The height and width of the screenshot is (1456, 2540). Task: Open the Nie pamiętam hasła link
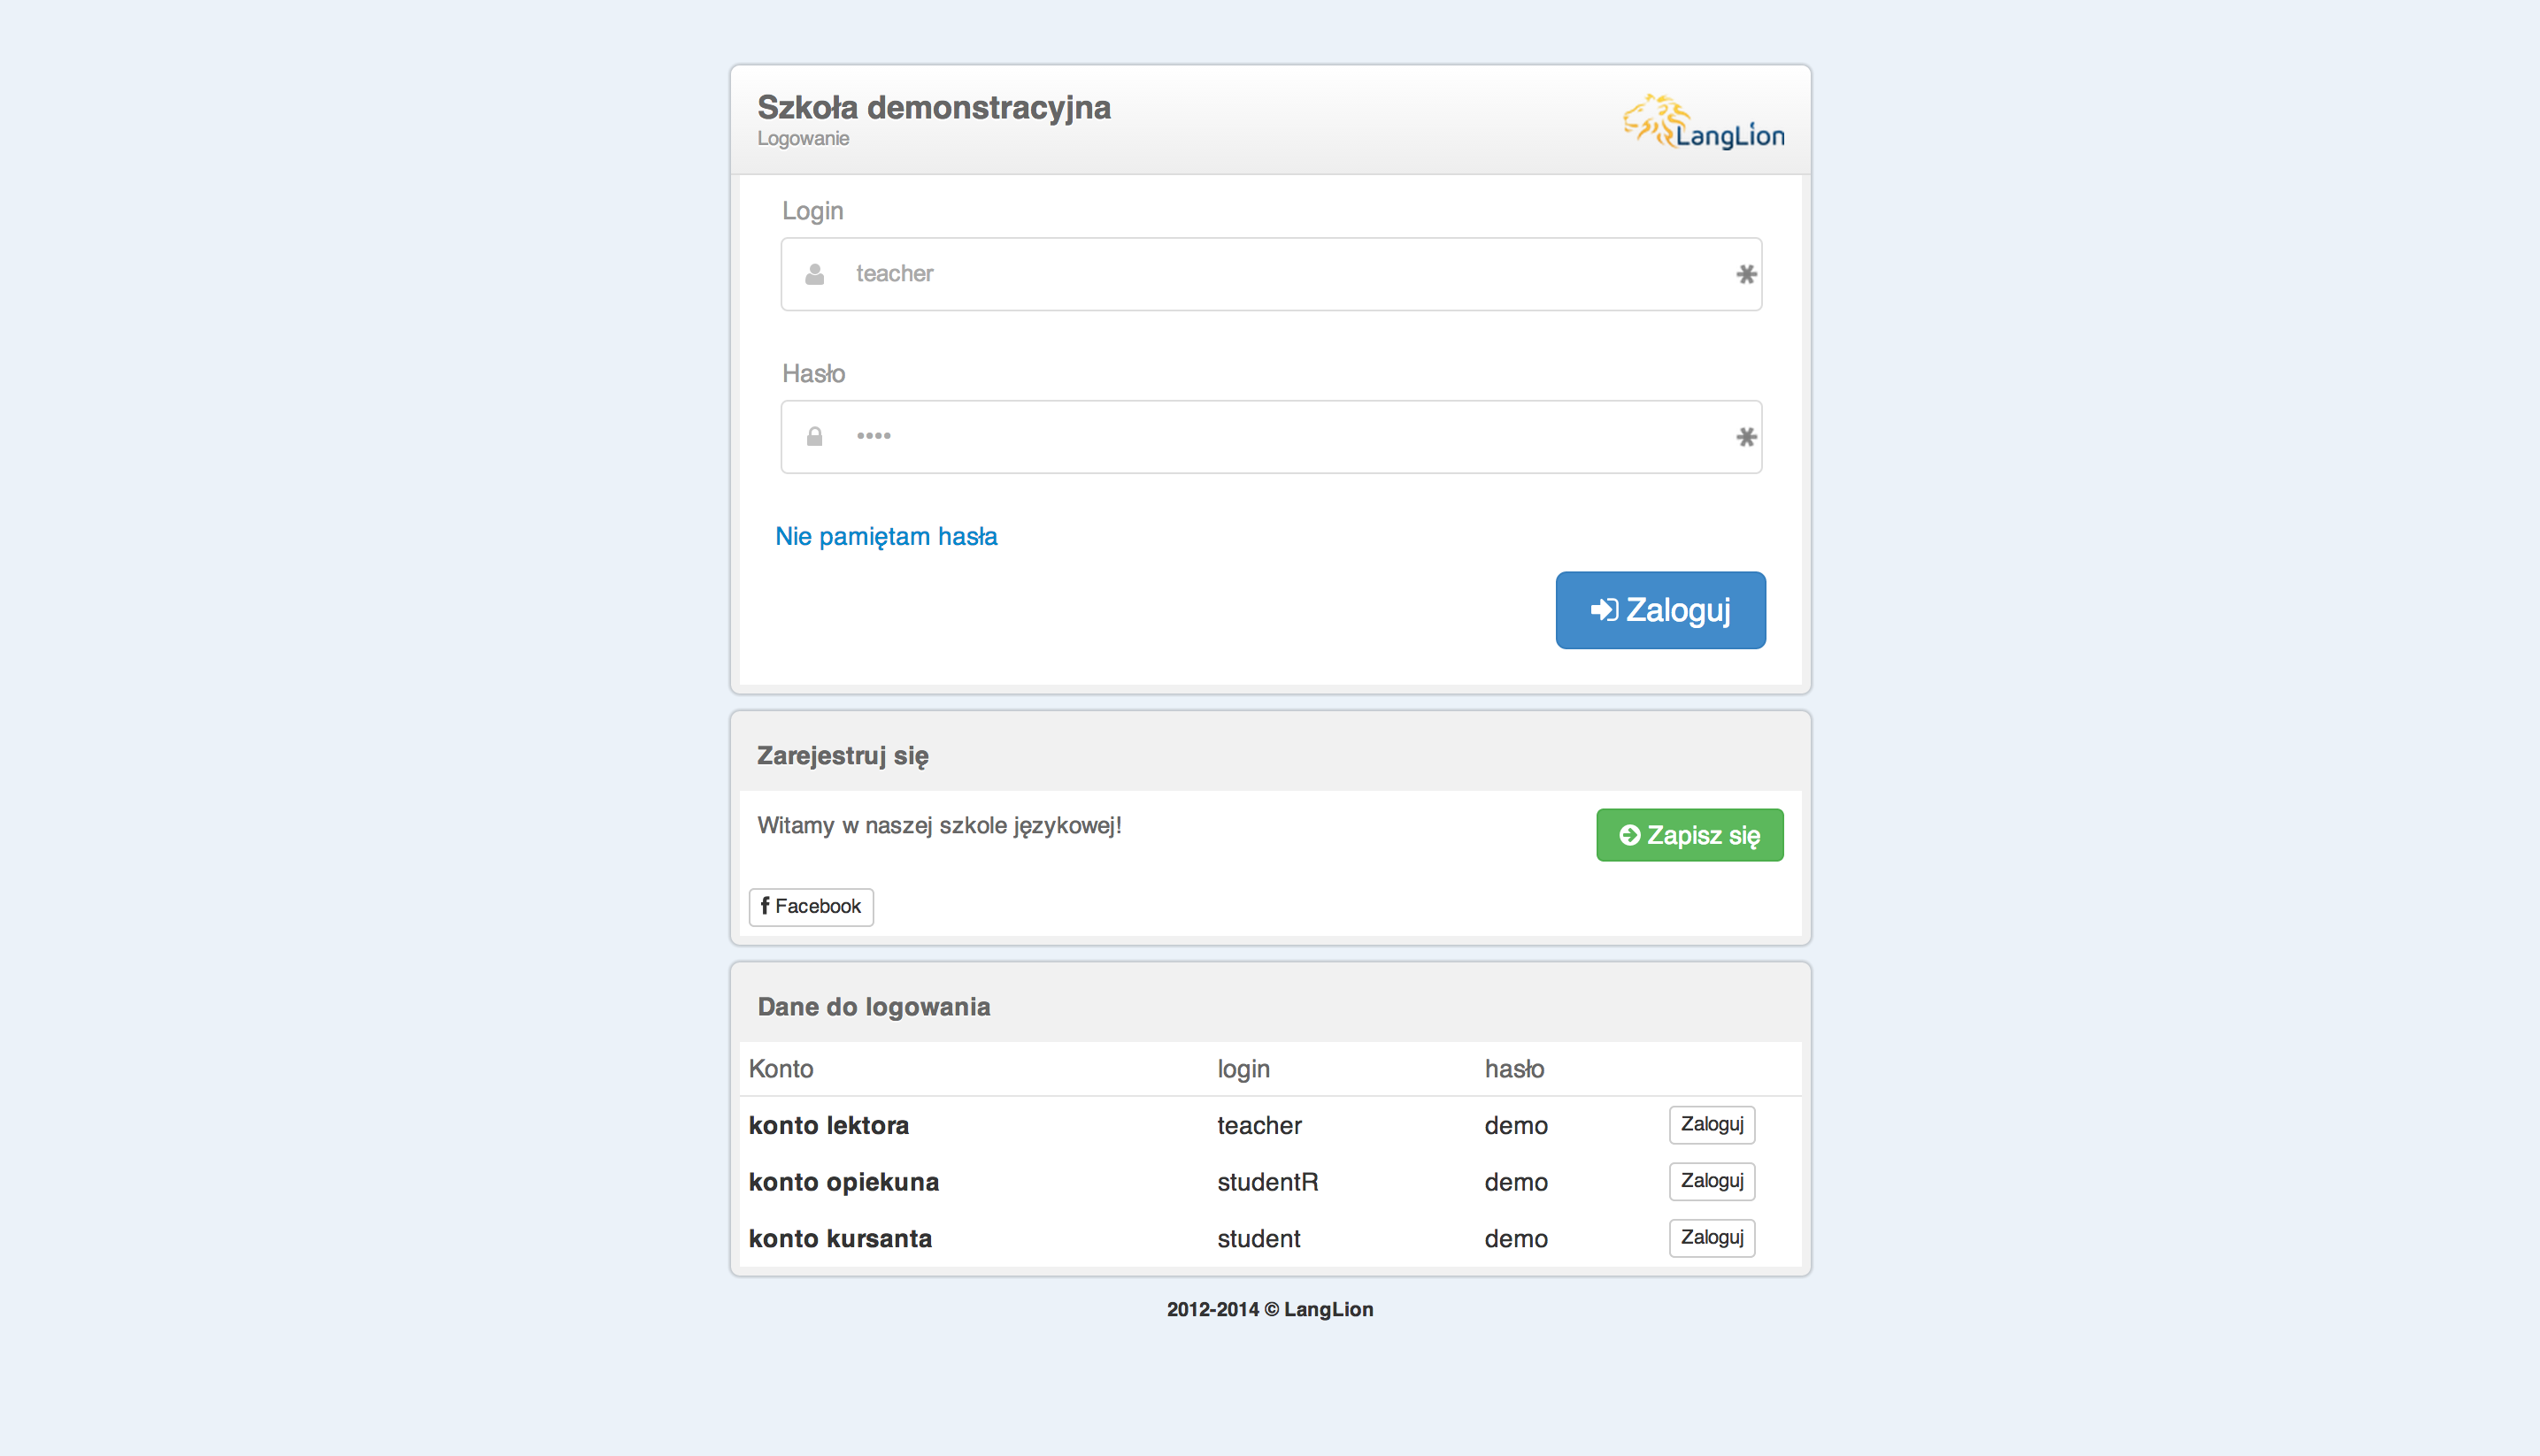click(885, 537)
